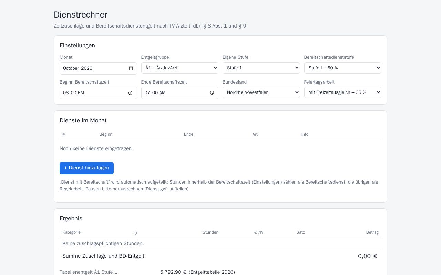Image resolution: width=441 pixels, height=275 pixels.
Task: Open the clock picker for Ende Bereitschaftszeit
Action: 212,93
